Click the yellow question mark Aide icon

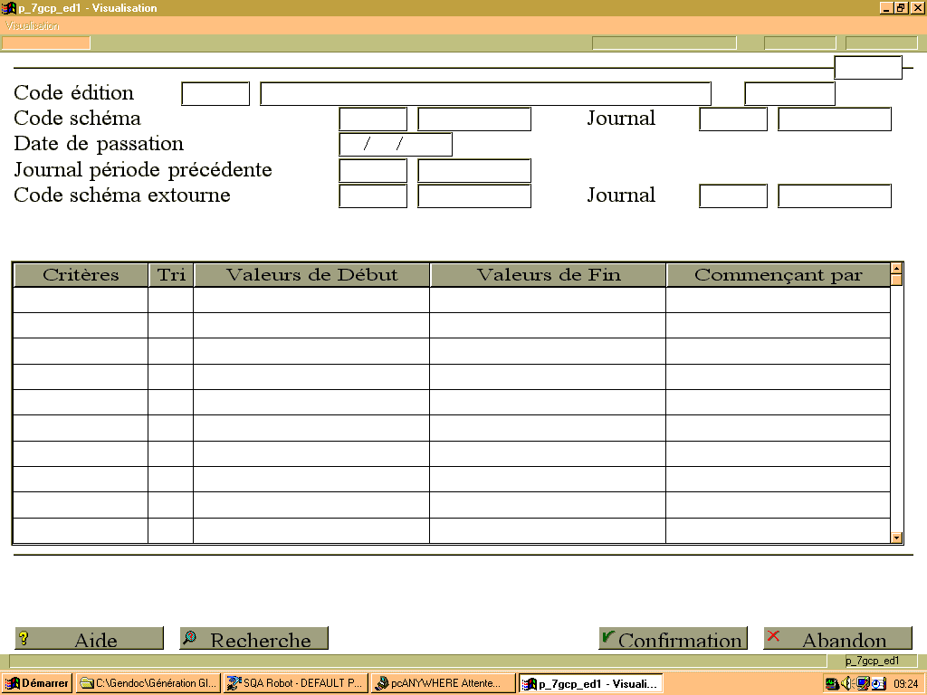(x=24, y=638)
